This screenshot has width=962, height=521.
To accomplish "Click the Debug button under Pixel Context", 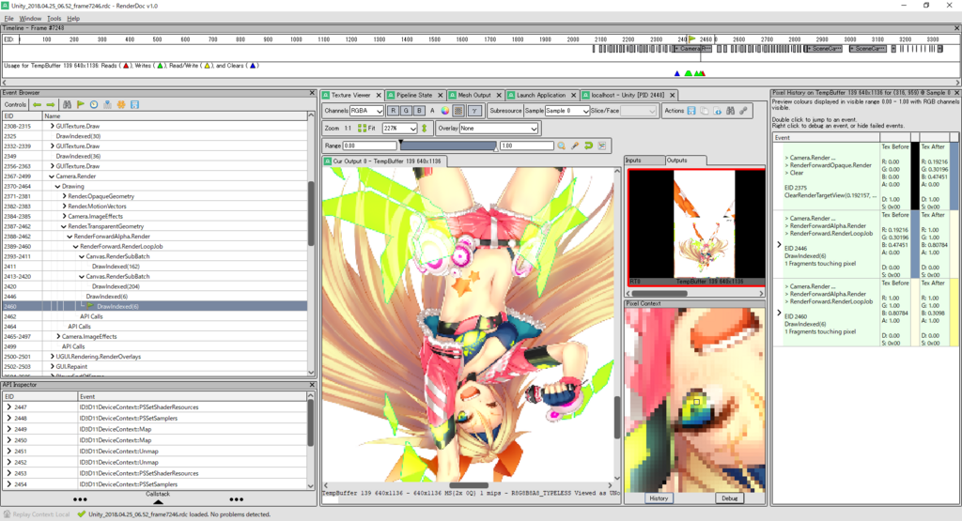I will click(729, 498).
